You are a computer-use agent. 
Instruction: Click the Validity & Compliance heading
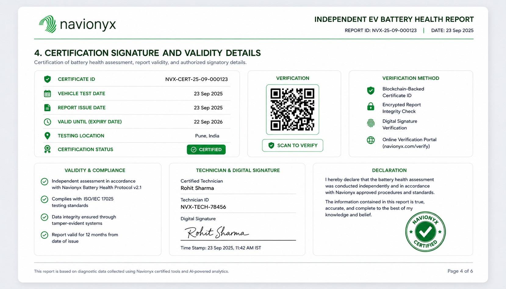click(95, 170)
